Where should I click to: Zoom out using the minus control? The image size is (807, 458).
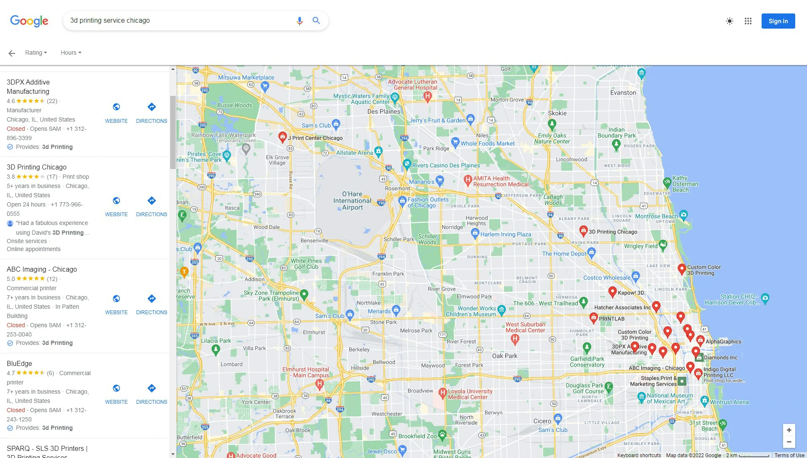click(x=789, y=441)
